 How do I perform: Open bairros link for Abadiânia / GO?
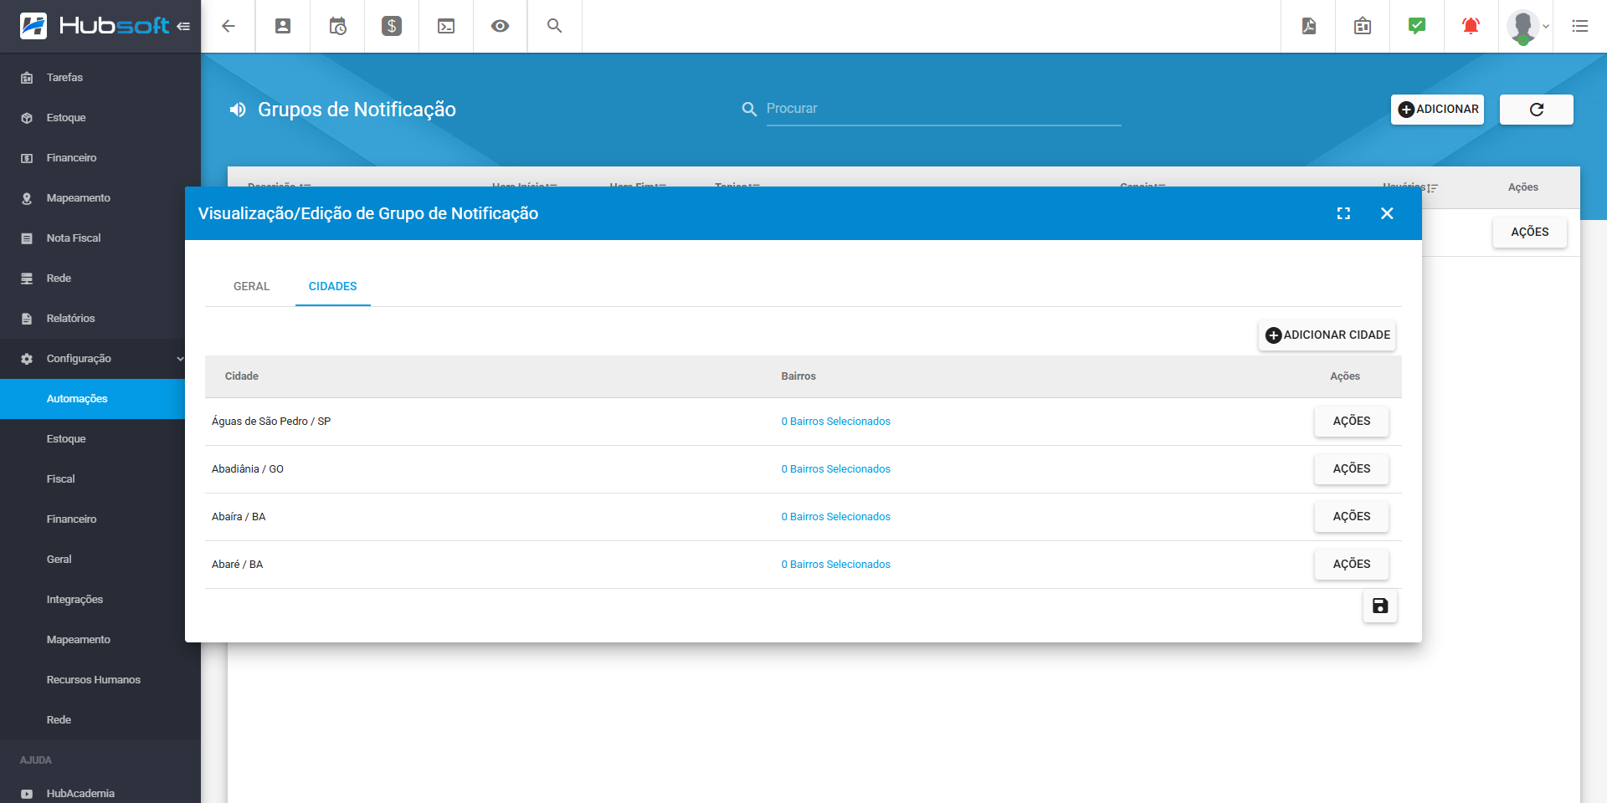pos(836,469)
